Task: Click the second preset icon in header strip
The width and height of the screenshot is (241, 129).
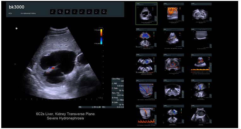Action: point(60,12)
